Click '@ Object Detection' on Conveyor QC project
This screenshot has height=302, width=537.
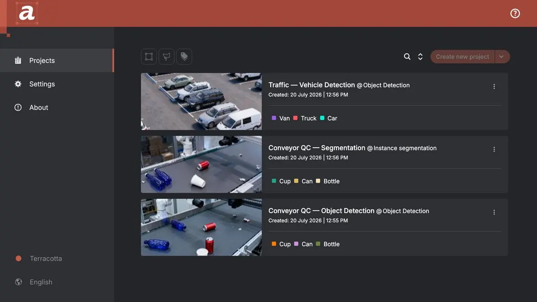click(403, 211)
